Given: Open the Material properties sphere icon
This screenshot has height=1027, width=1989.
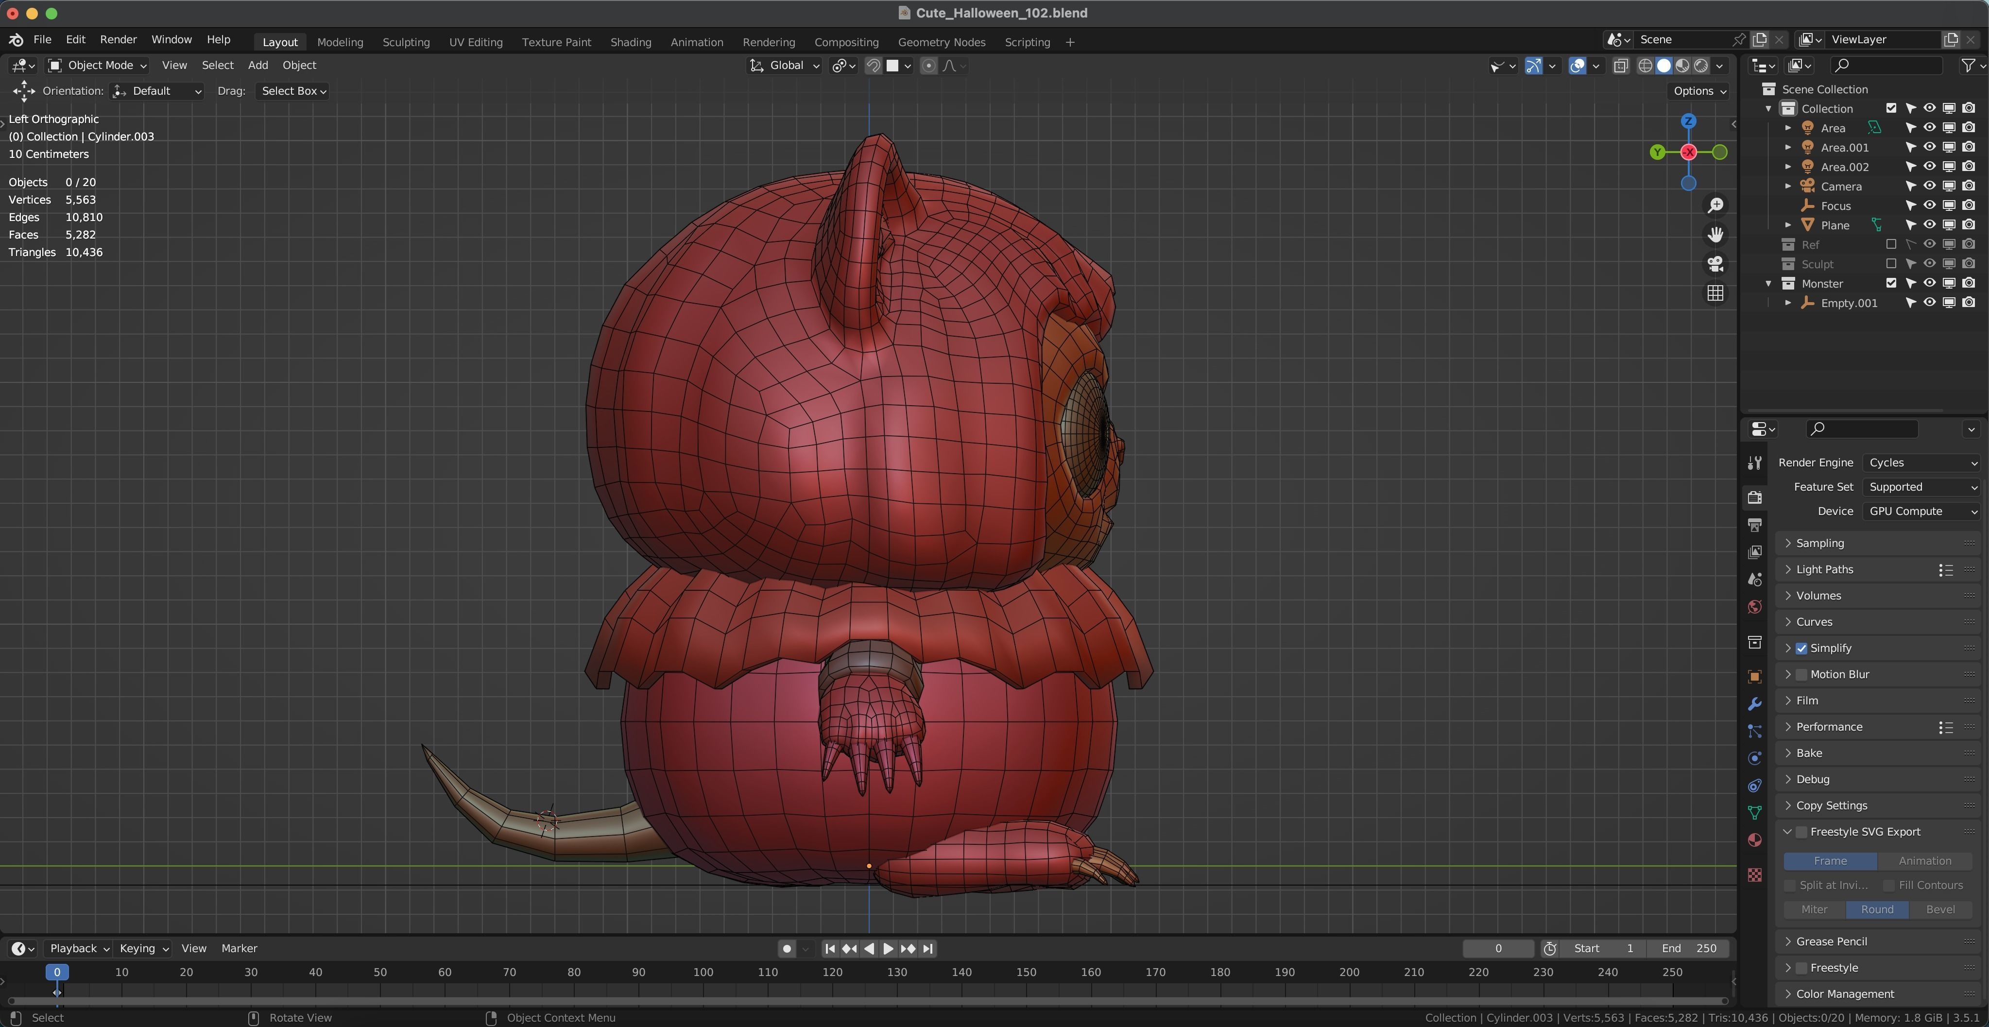Looking at the screenshot, I should [x=1754, y=840].
